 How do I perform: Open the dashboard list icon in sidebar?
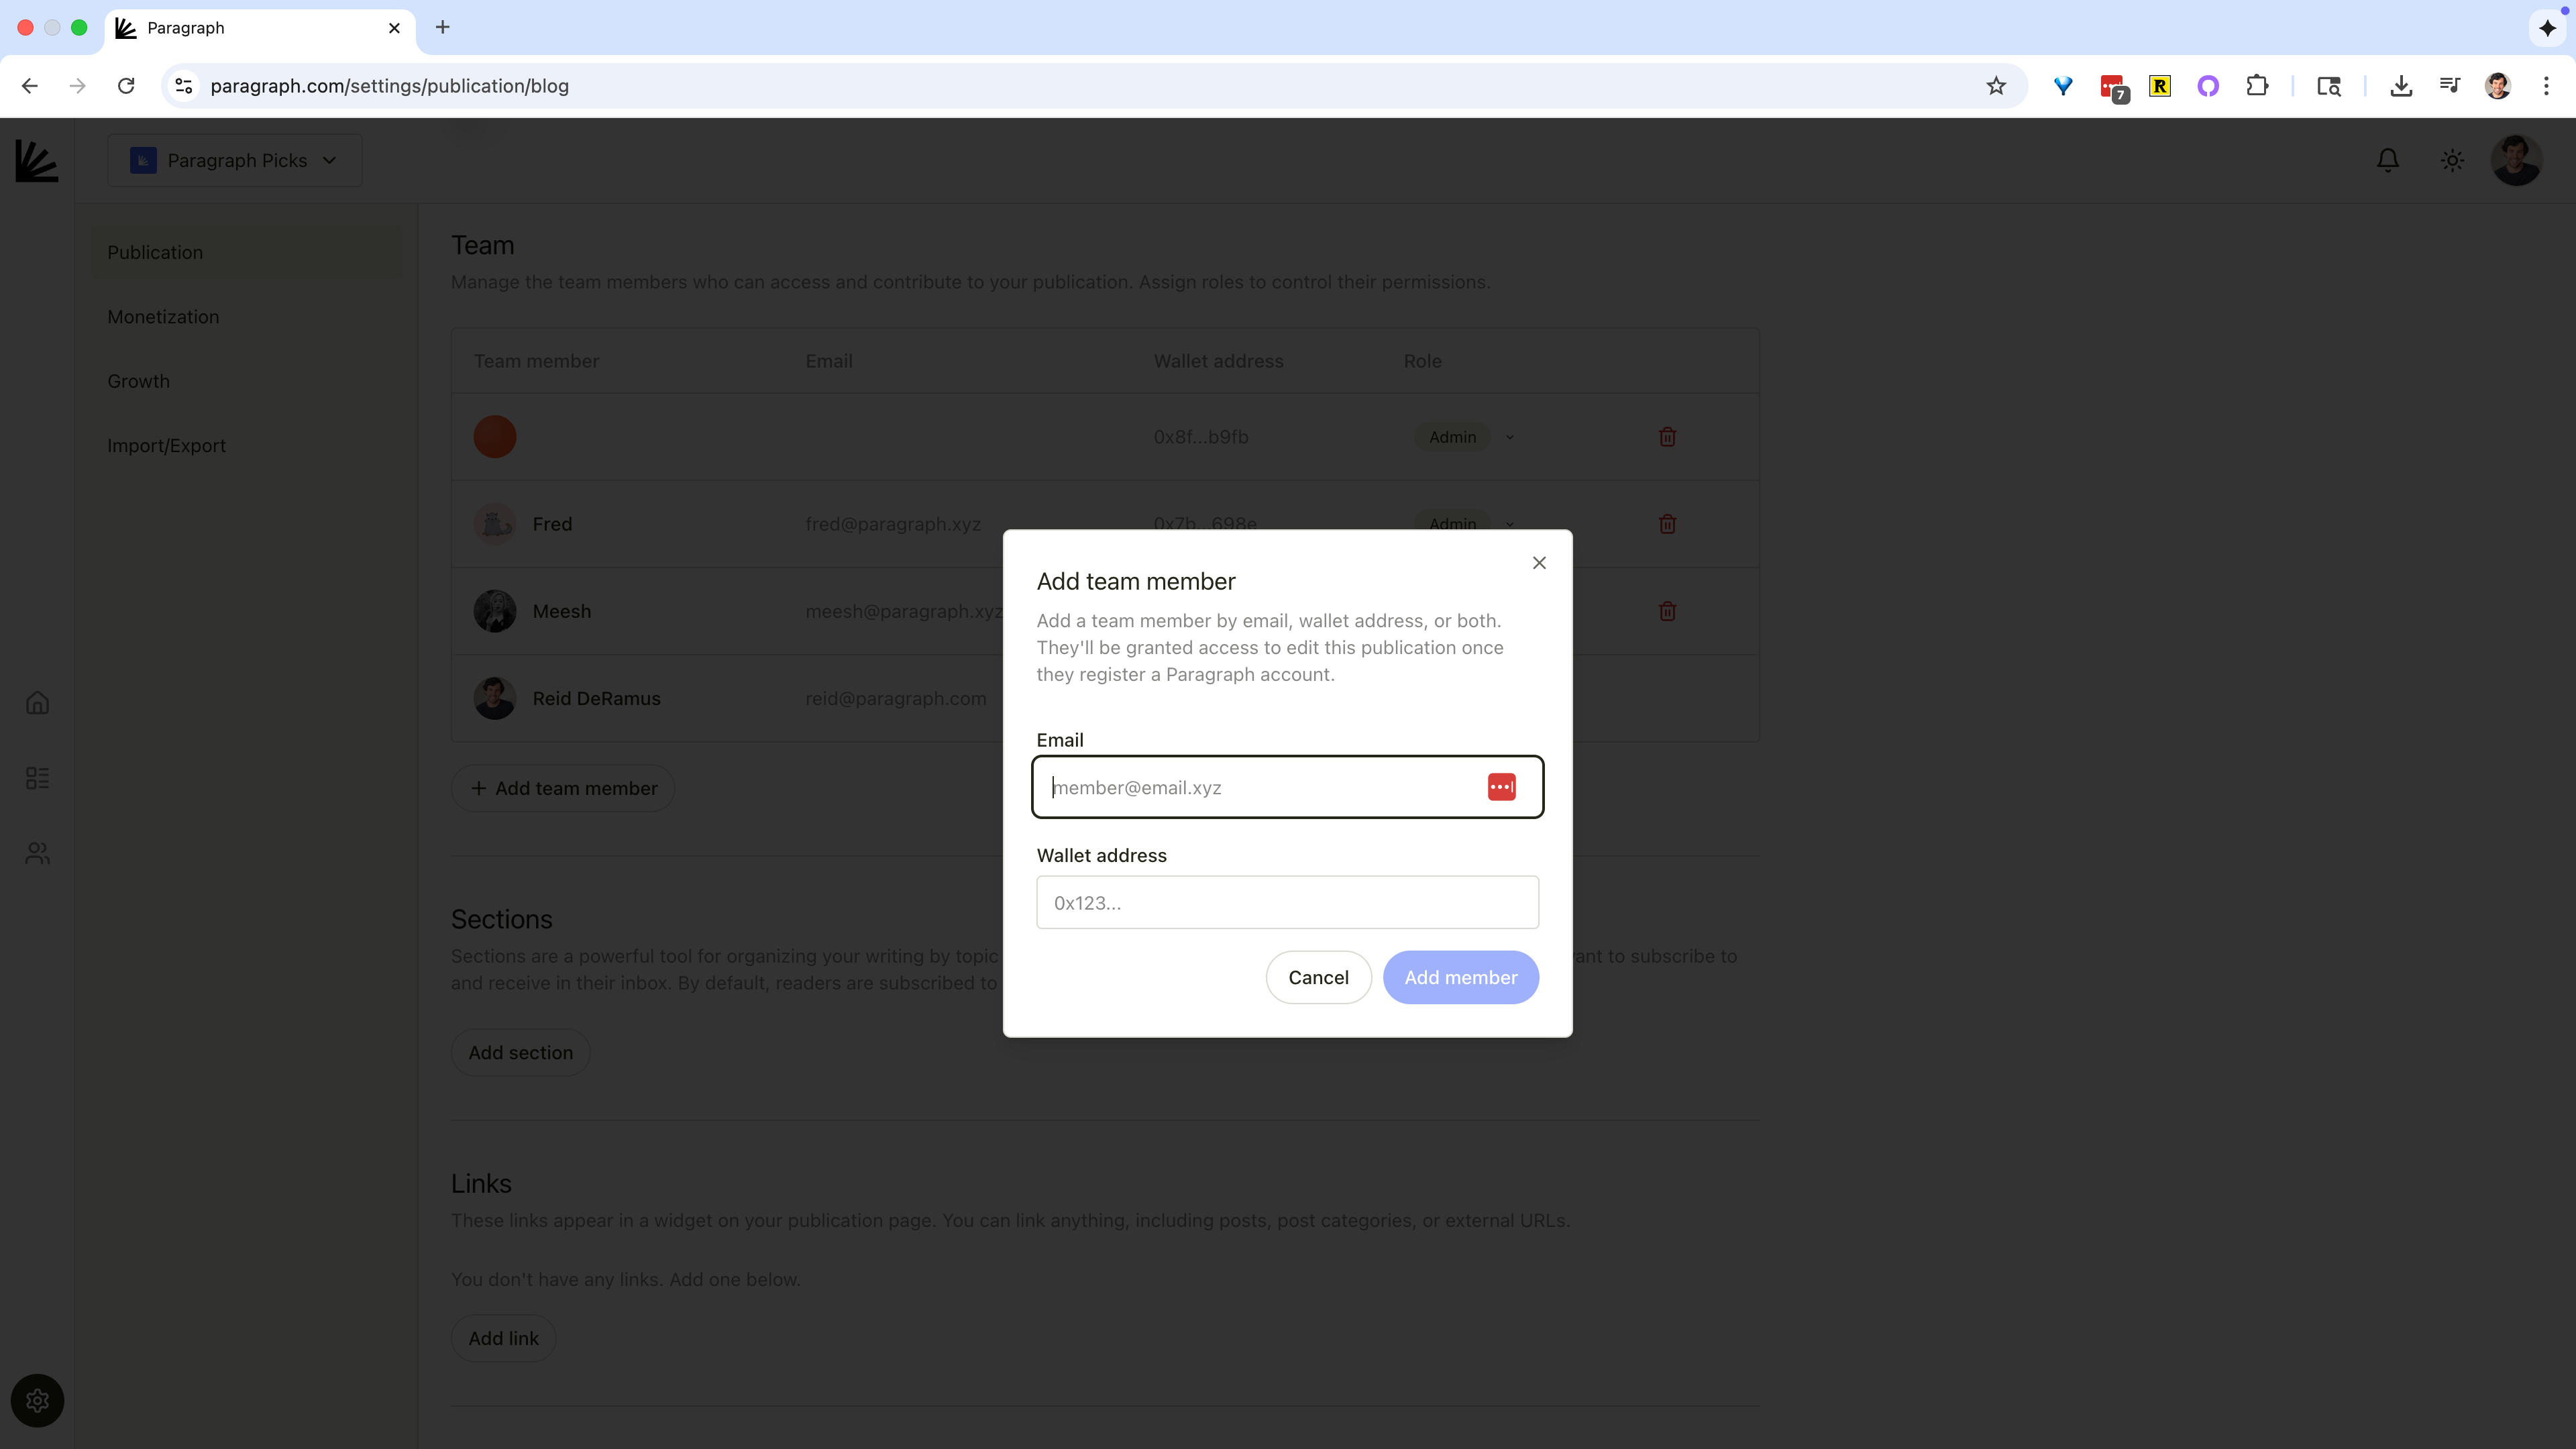pos(37,778)
